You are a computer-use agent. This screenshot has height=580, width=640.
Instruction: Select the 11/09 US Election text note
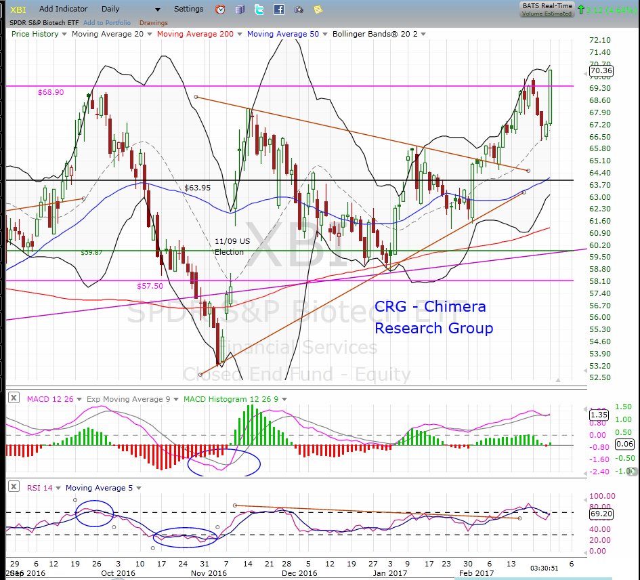click(232, 247)
